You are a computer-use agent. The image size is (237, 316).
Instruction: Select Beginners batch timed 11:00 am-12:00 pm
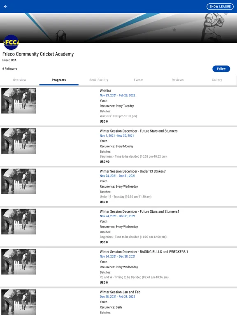point(133,237)
